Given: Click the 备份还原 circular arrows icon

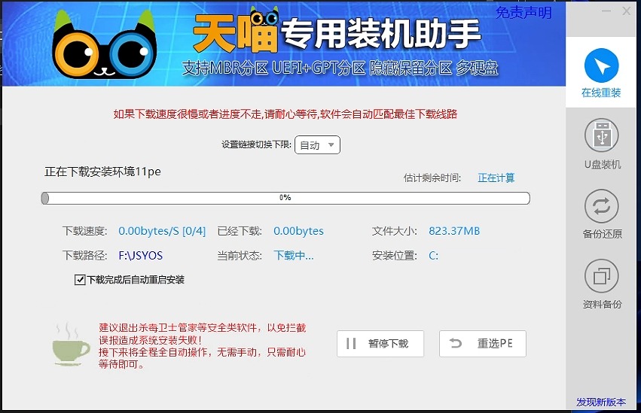Looking at the screenshot, I should click(x=601, y=205).
